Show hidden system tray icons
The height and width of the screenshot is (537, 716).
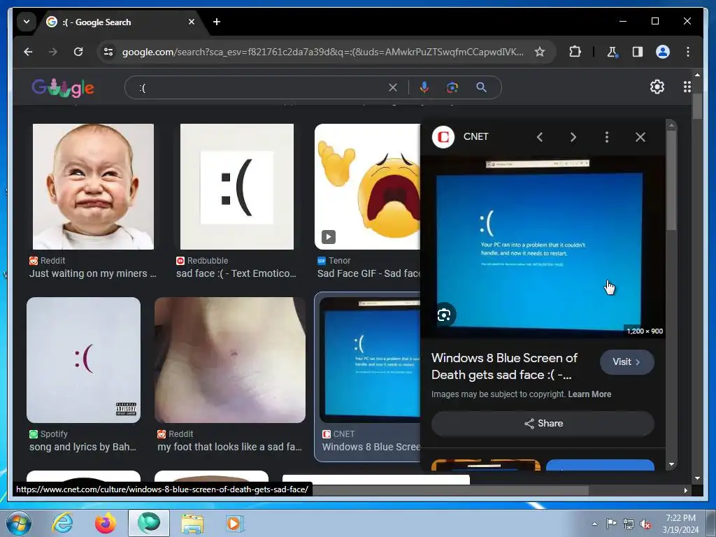[x=594, y=524]
